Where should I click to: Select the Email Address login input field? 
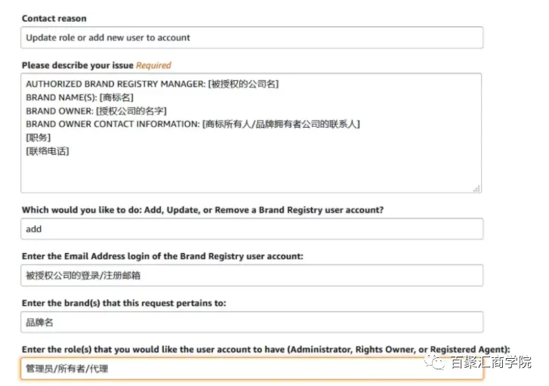(251, 275)
